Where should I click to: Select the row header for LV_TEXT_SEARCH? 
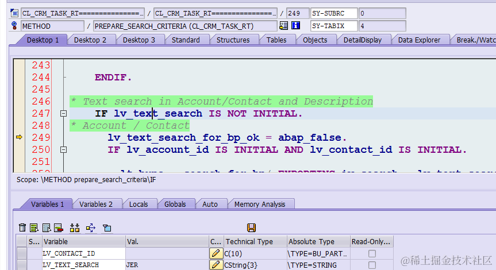pos(22,265)
